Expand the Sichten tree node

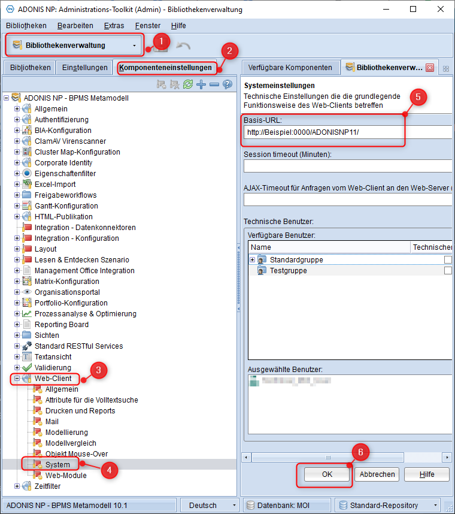point(17,335)
